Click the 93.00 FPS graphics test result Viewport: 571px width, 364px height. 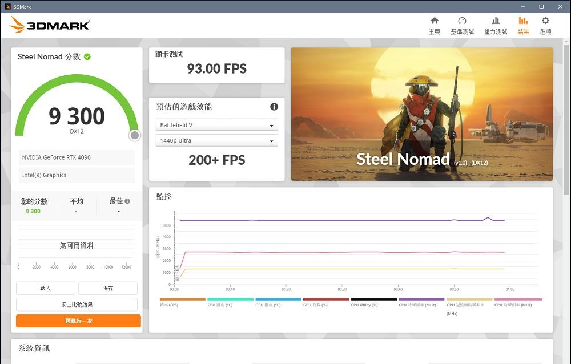tap(216, 68)
